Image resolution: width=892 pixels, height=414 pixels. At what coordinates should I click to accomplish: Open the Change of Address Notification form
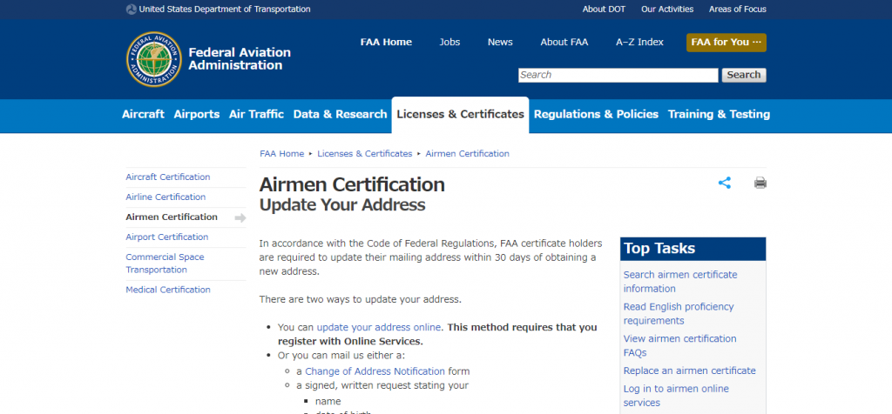(x=375, y=371)
